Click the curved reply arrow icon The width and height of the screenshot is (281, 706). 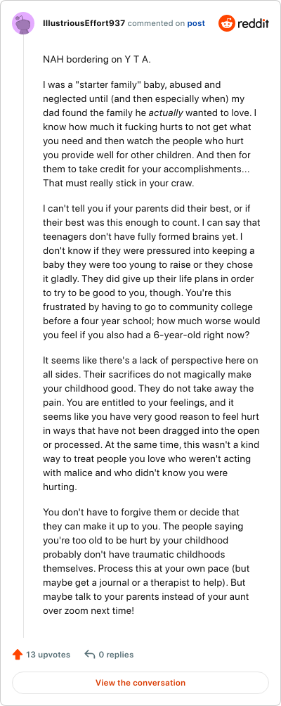[x=90, y=654]
